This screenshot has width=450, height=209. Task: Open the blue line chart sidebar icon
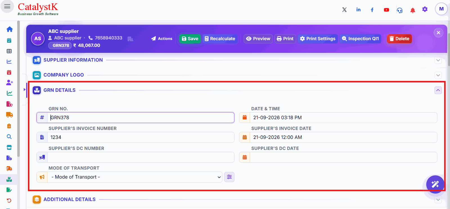coord(9,62)
